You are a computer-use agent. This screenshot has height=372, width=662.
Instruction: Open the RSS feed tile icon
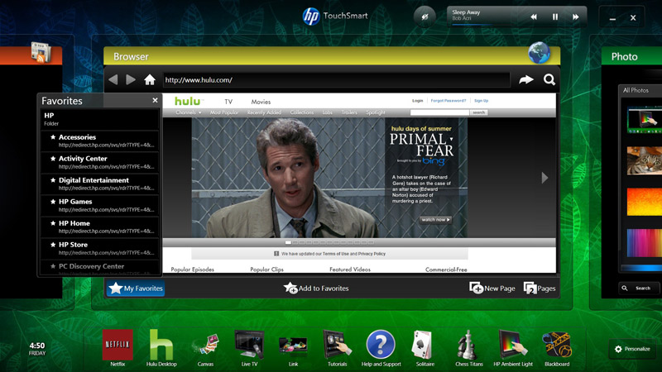(41, 53)
